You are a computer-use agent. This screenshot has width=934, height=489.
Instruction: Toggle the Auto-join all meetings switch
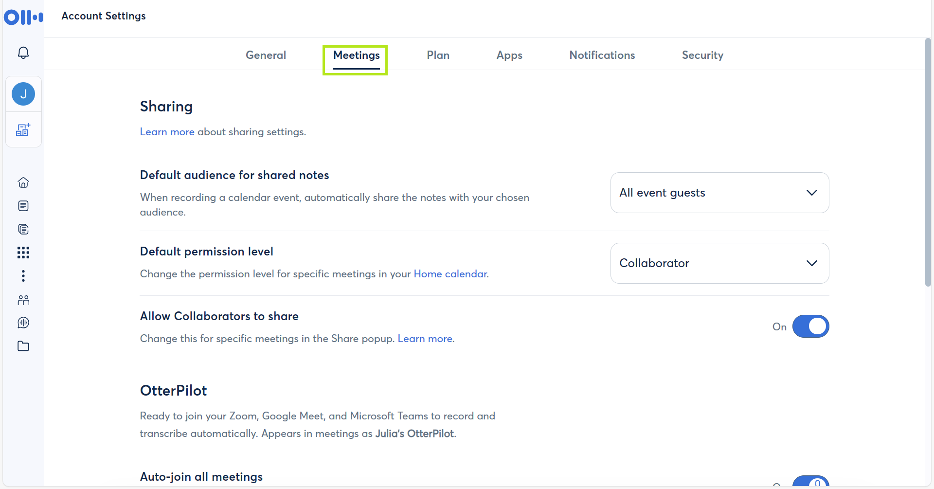click(810, 482)
